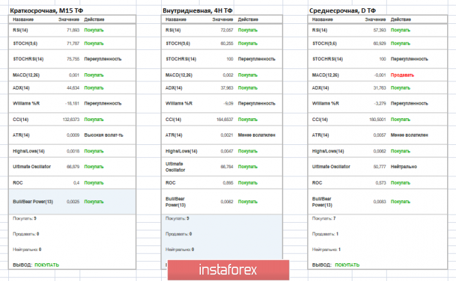The image size is (456, 281).
Task: Select the STOCHRSI(14) value 100 in D table
Action: pos(383,59)
